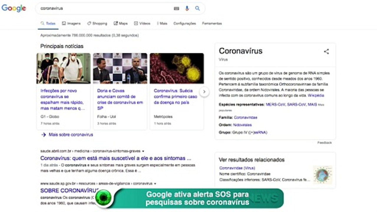
Task: Submit search using the magnifier icon
Action: point(197,9)
